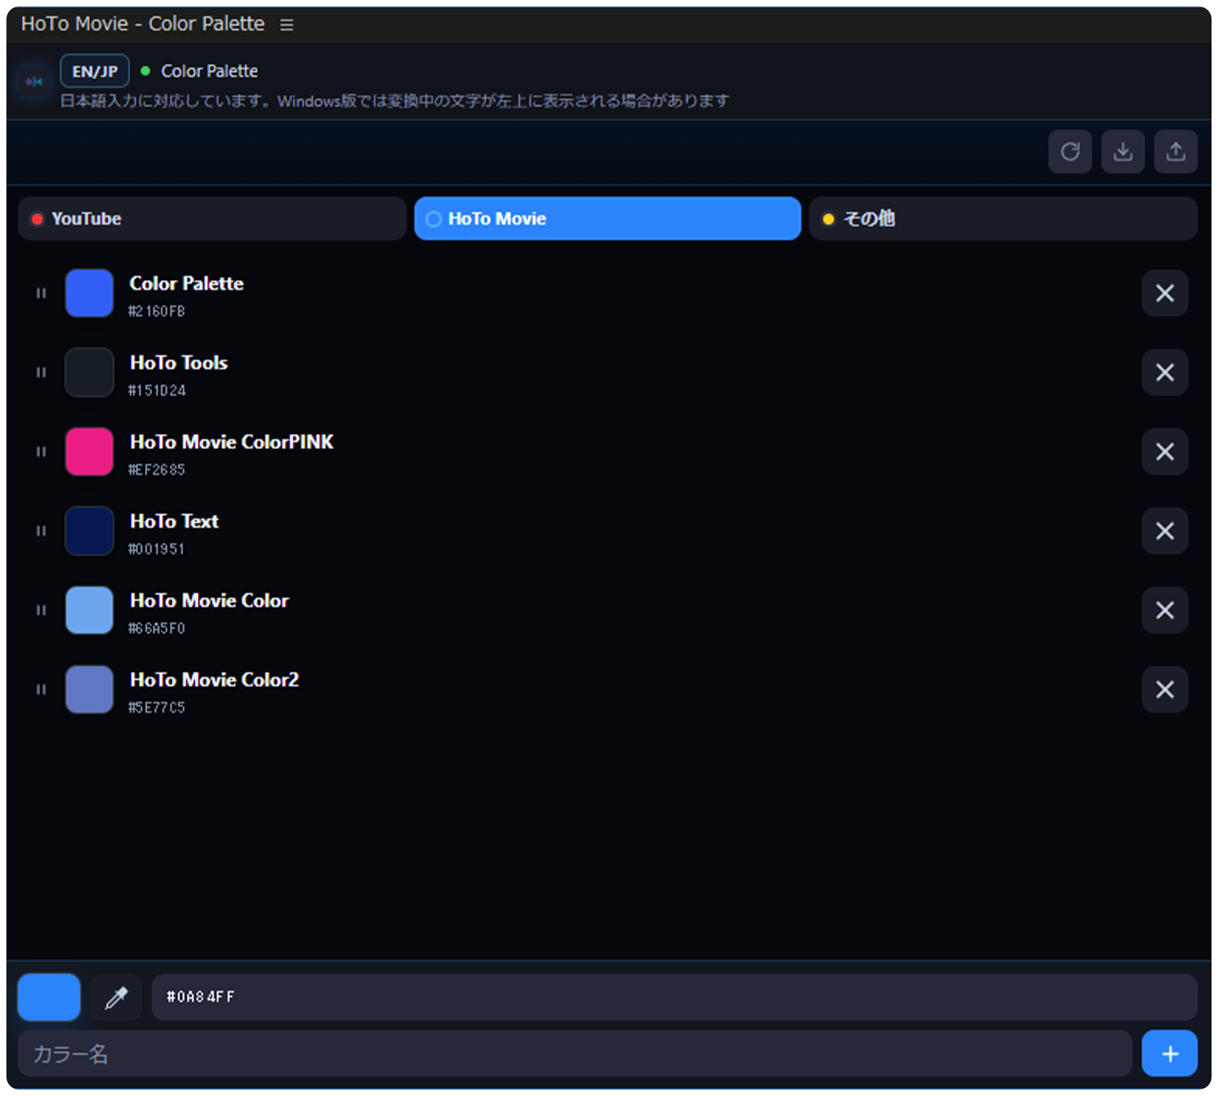The image size is (1218, 1096).
Task: Click the drag handle of HoTo Movie ColorPINK
Action: coord(41,452)
